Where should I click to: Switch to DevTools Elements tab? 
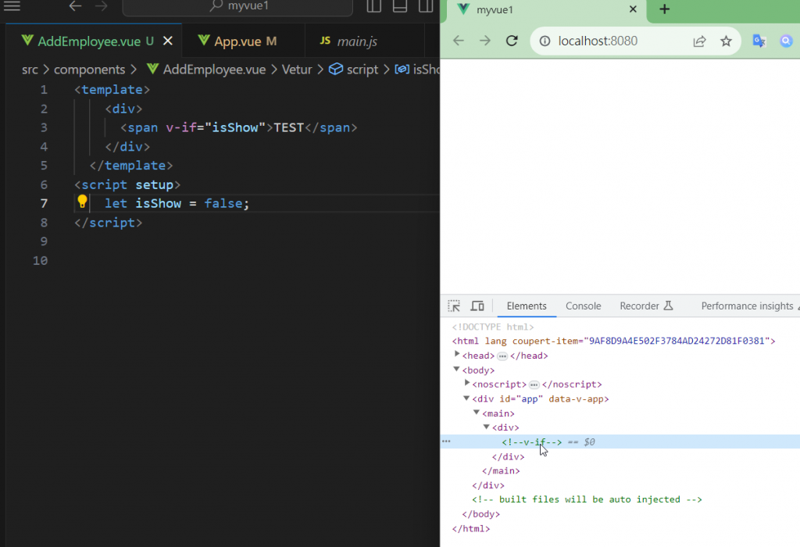pos(527,306)
